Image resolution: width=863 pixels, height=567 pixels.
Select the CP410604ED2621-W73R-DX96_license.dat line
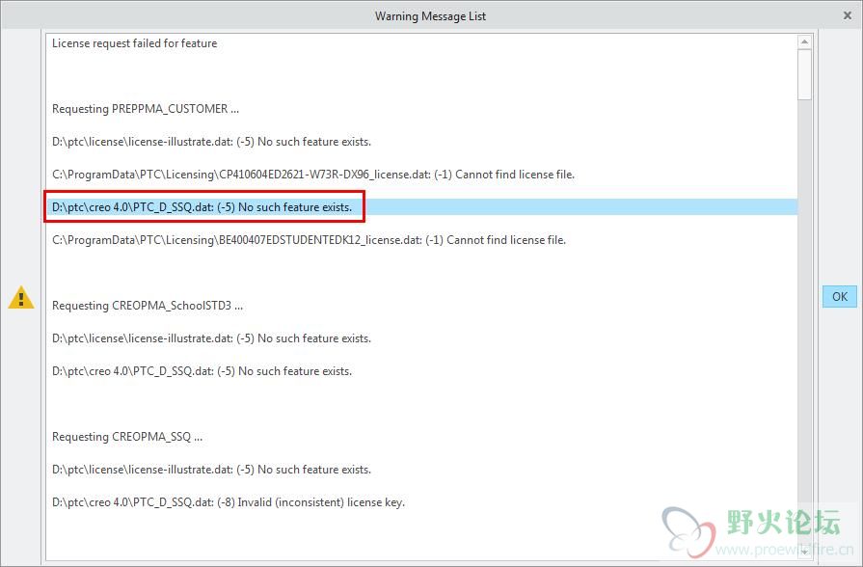pos(313,175)
